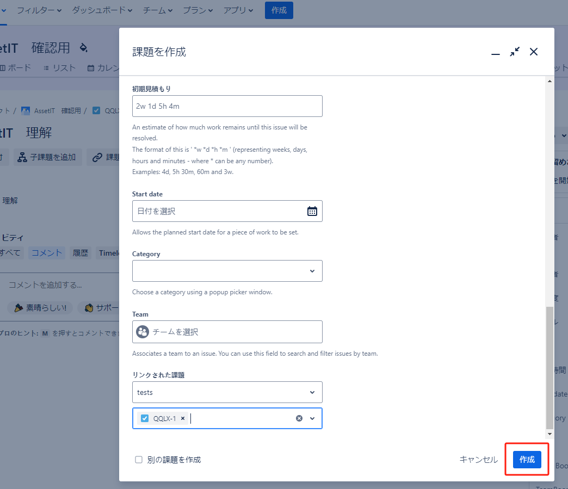Image resolution: width=568 pixels, height=489 pixels.
Task: Open the tests link type dropdown
Action: click(x=312, y=392)
